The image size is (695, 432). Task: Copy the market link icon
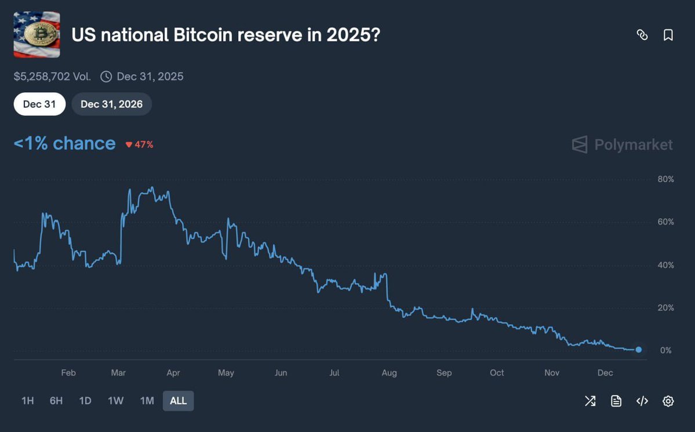pyautogui.click(x=642, y=35)
